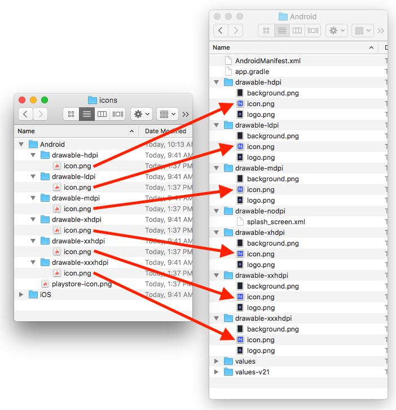Close the icons window with red button
Image resolution: width=396 pixels, height=410 pixels.
22,100
